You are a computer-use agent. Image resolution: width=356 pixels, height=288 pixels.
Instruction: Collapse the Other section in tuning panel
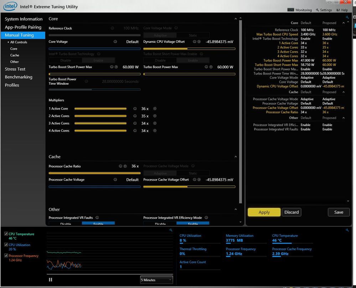(x=236, y=209)
